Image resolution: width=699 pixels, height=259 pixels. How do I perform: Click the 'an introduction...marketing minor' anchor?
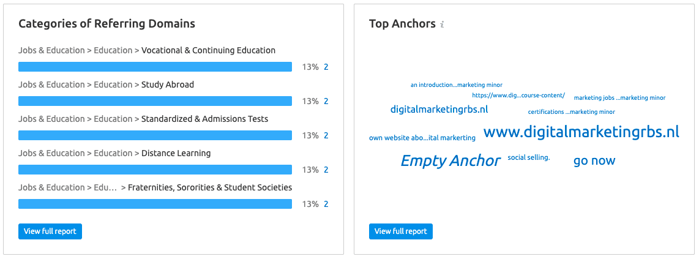coord(457,84)
